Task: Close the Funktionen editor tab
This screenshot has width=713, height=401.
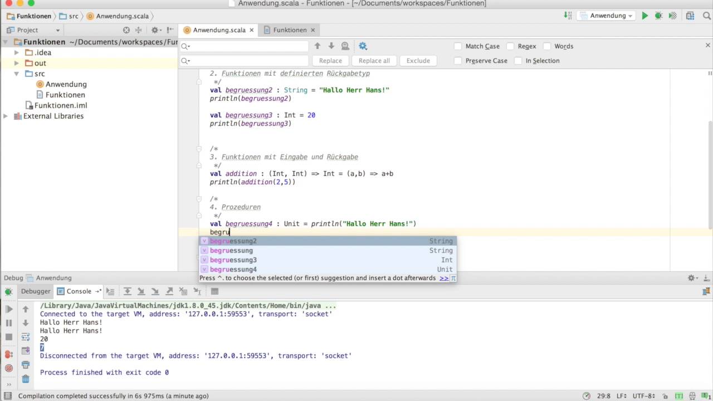Action: point(312,30)
